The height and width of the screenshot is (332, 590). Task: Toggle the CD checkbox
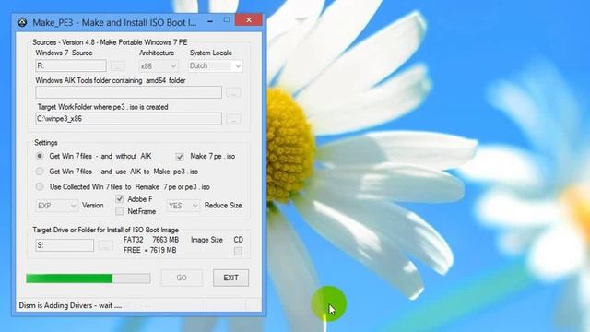pyautogui.click(x=238, y=251)
